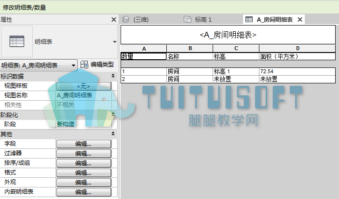
Task: Click the floor plan icon on 标高 1 tab
Action: click(188, 19)
